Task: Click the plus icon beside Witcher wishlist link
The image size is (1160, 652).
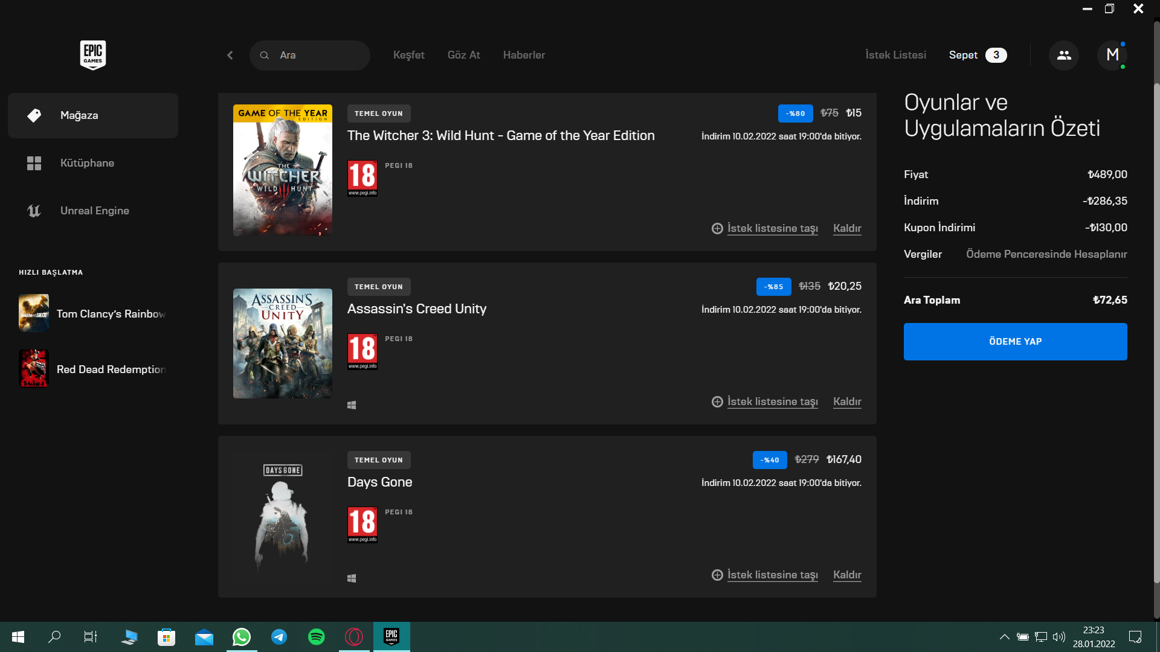Action: click(717, 228)
